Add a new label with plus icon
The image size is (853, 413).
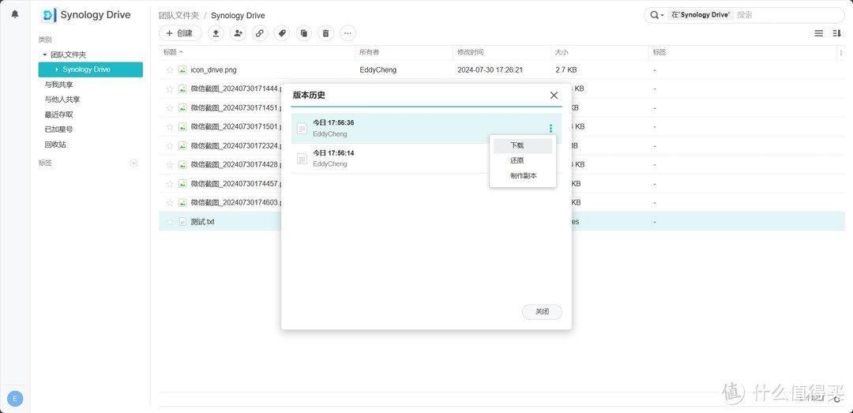tap(133, 163)
